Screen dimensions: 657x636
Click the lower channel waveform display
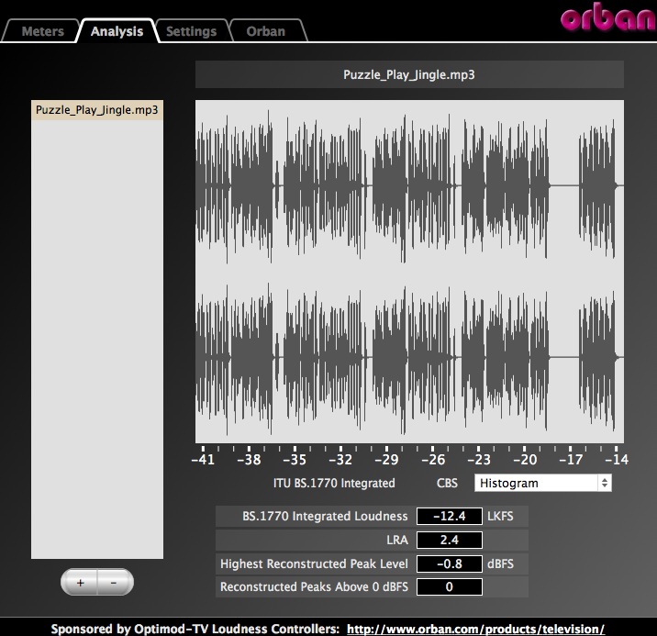pyautogui.click(x=409, y=356)
